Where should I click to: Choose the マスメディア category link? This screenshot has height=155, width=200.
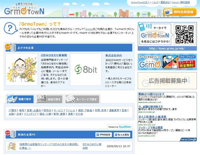pyautogui.click(x=30, y=114)
